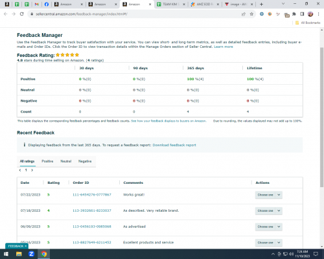Select the Neutral ratings tab
The width and height of the screenshot is (324, 259).
[x=66, y=161]
